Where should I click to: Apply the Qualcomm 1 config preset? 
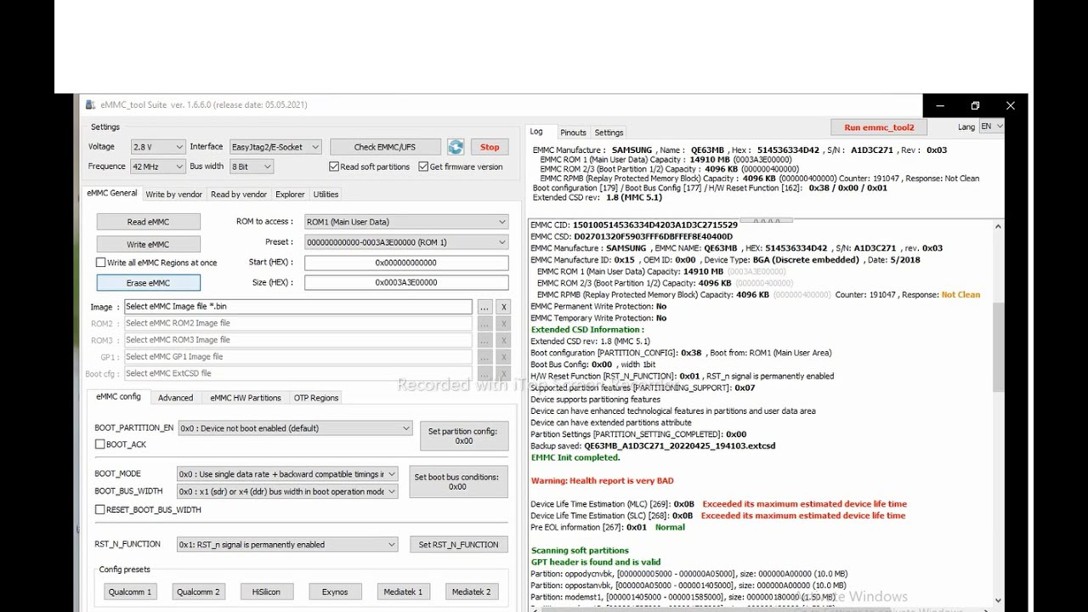click(129, 592)
